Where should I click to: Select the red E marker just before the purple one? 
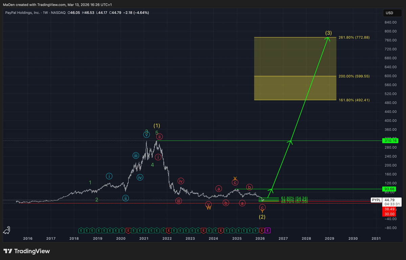coord(261,231)
